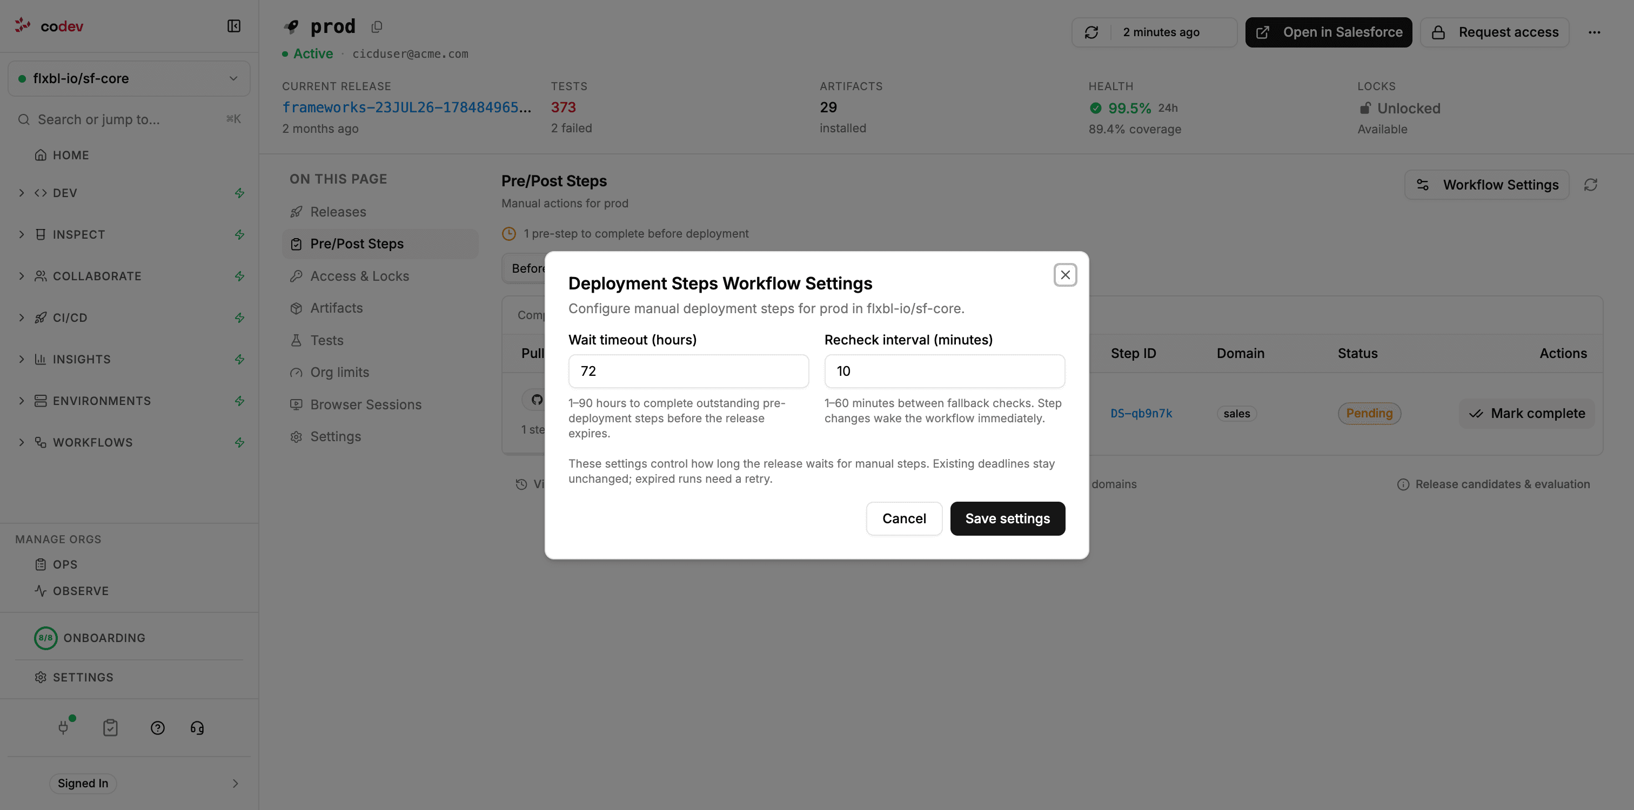Expand the Signed In account chevron

coord(236,784)
